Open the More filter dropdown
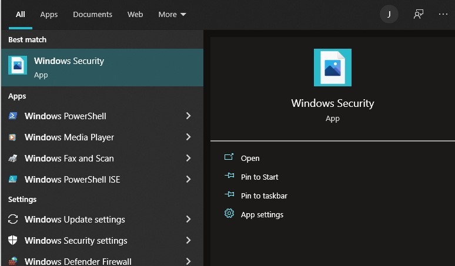Screen dimensions: 455x266 (x=172, y=15)
